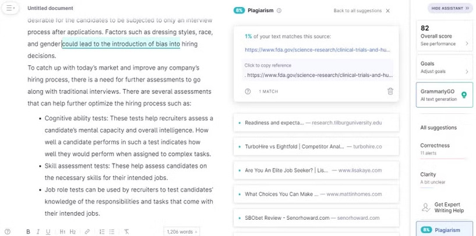476x236 pixels.
Task: Click Hide Assistant button
Action: tap(450, 9)
